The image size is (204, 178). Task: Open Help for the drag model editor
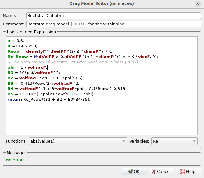[x=188, y=171]
